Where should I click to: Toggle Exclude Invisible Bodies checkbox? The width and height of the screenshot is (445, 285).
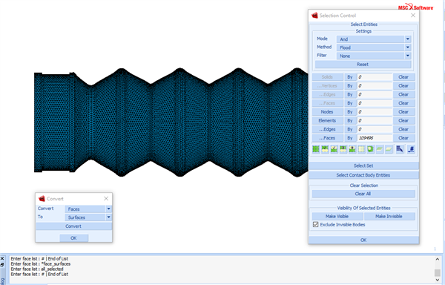click(316, 225)
